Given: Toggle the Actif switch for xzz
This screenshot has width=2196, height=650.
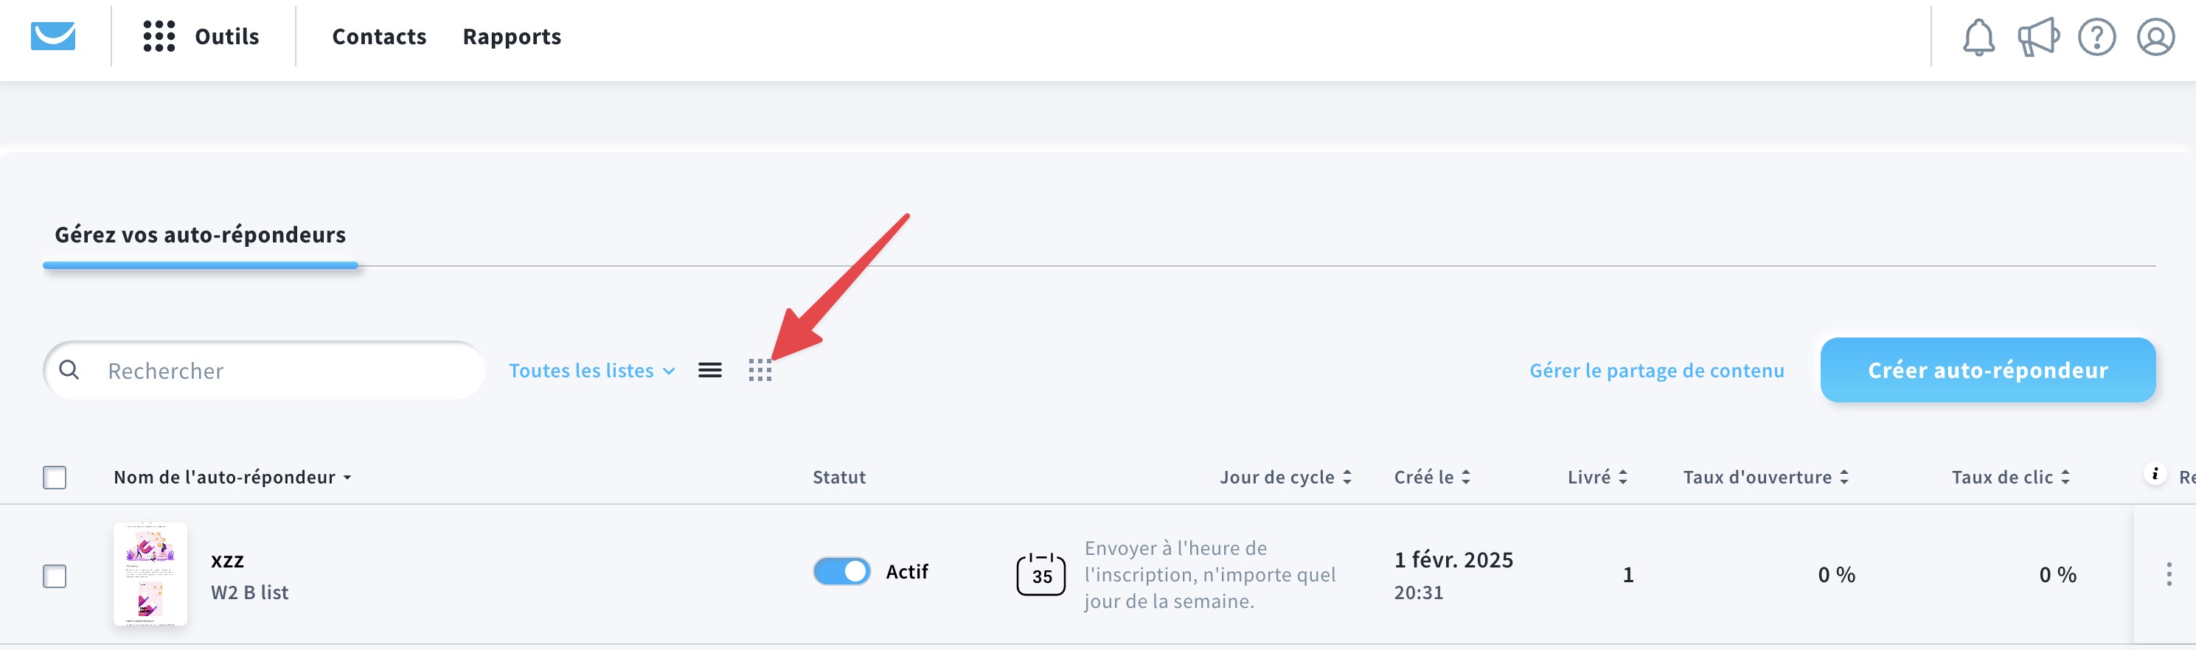Looking at the screenshot, I should click(841, 572).
